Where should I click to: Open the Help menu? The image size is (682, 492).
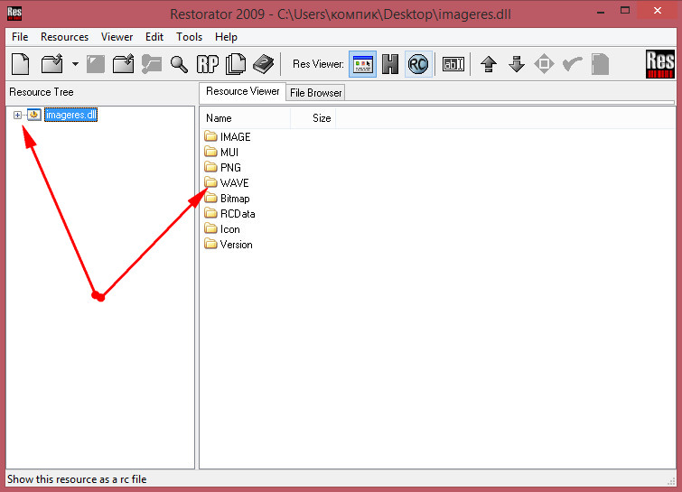226,37
